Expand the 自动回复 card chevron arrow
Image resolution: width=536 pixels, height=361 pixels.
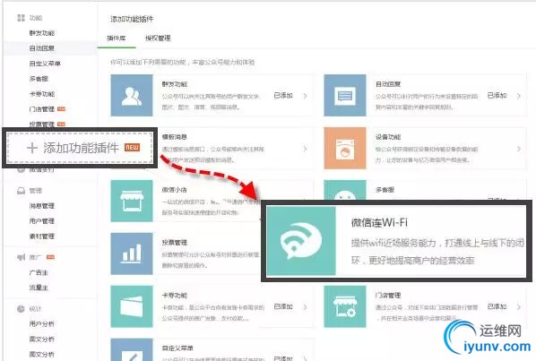click(519, 96)
